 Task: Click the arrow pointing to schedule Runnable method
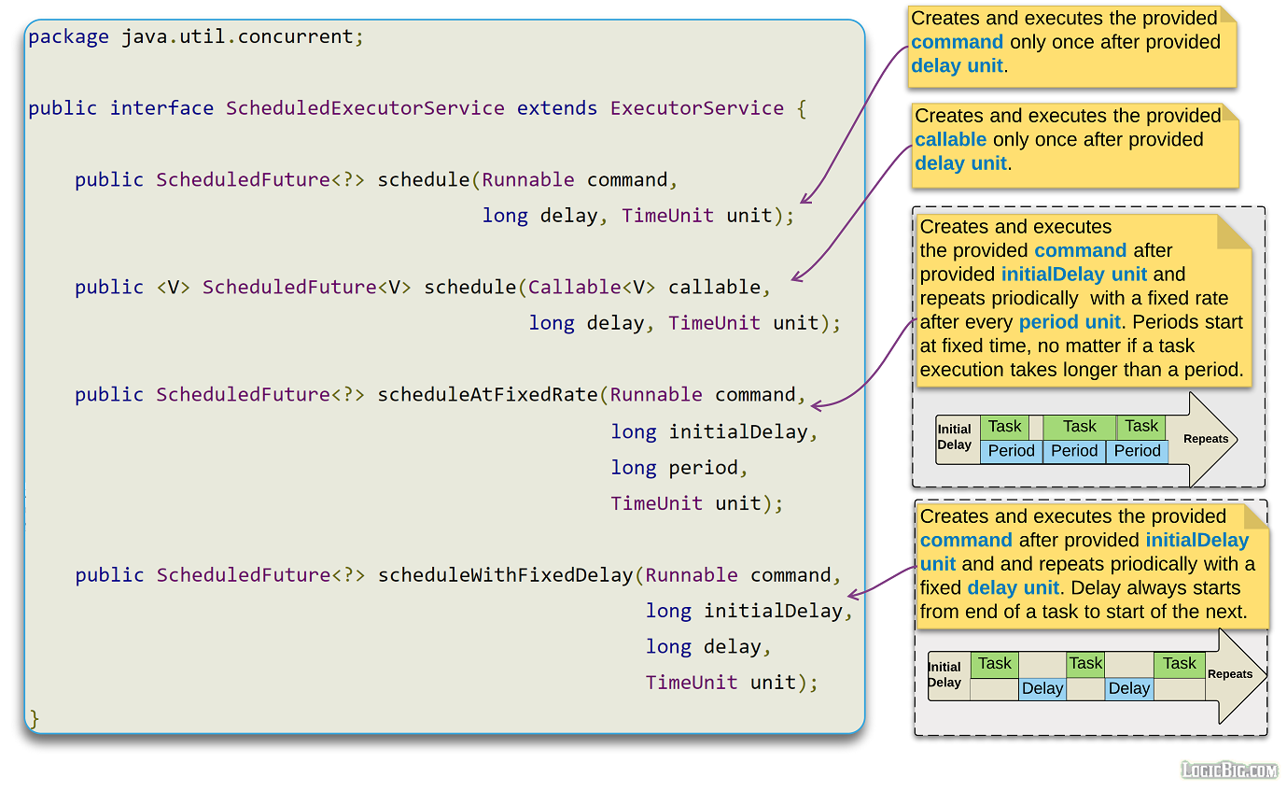804,198
